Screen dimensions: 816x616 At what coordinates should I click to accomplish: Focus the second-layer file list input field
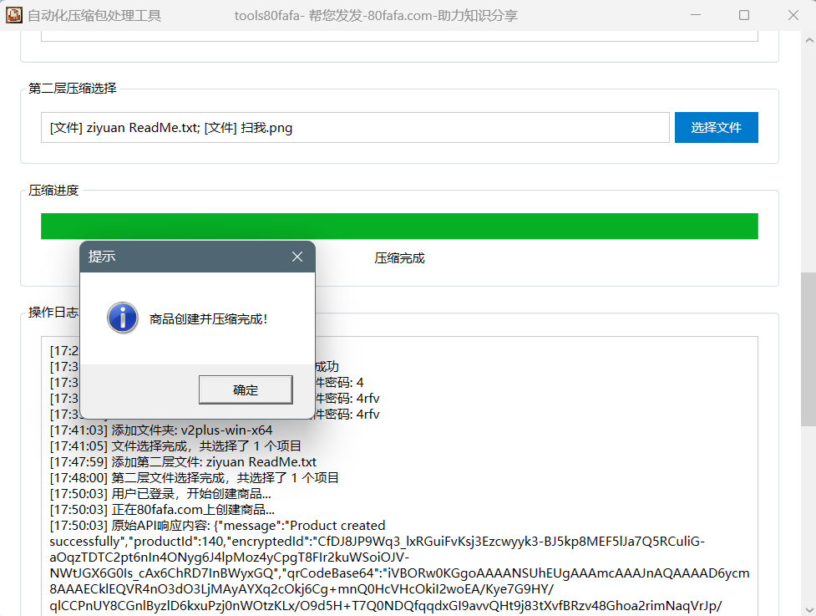[355, 128]
